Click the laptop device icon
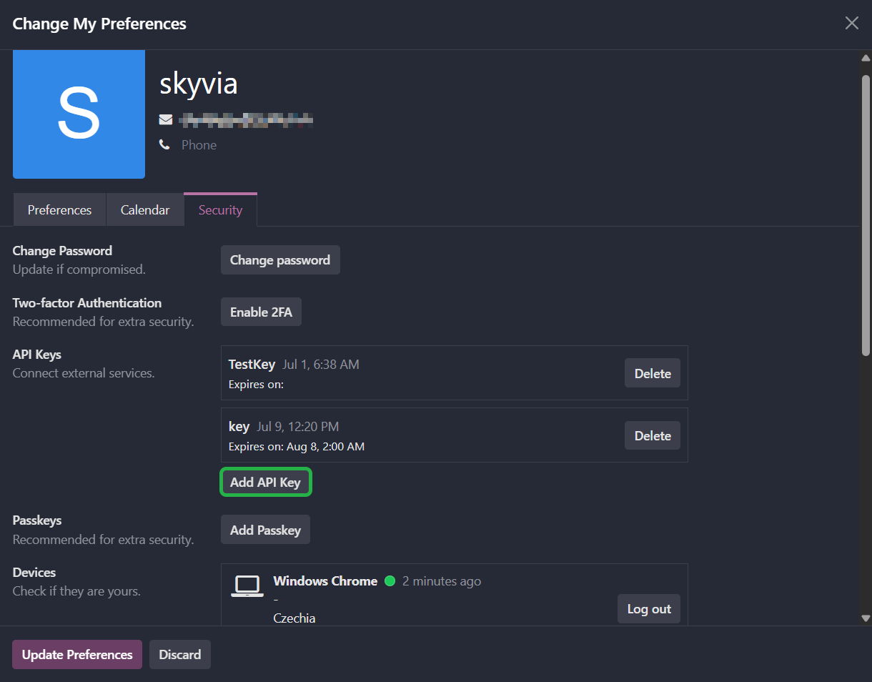This screenshot has height=682, width=872. (247, 585)
